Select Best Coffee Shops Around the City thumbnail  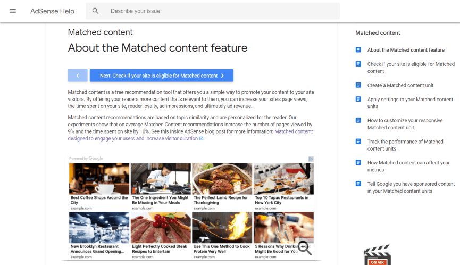click(99, 179)
